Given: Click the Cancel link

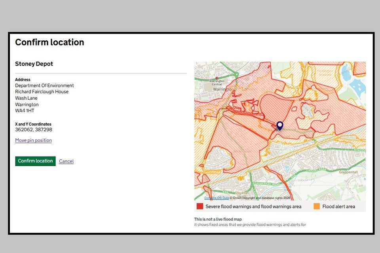Looking at the screenshot, I should point(66,161).
